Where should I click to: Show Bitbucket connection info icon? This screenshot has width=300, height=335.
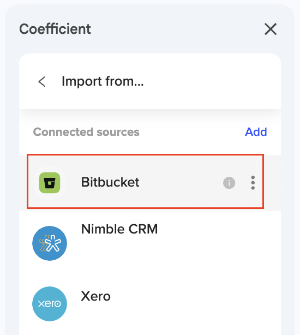coord(229,183)
